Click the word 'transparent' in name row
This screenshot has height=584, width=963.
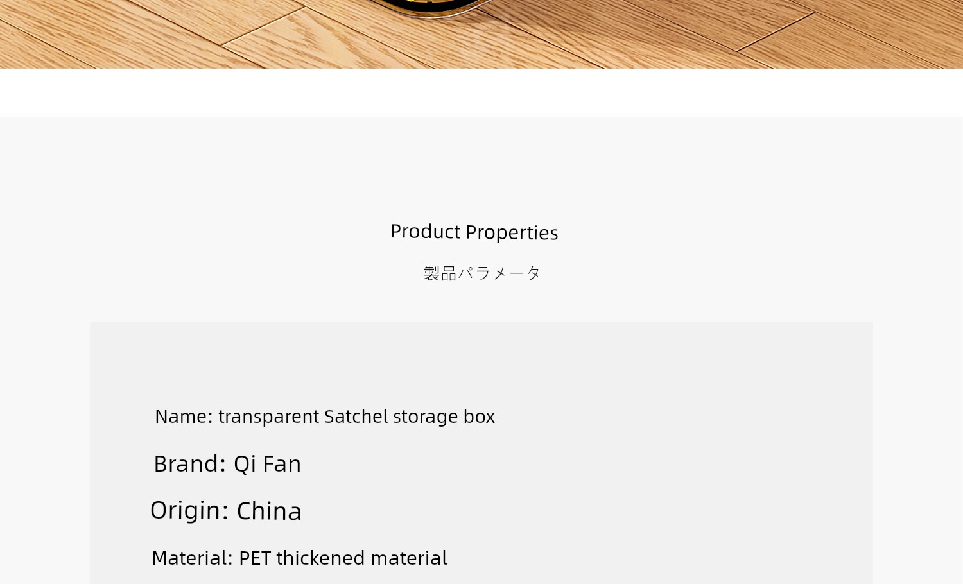pos(268,417)
